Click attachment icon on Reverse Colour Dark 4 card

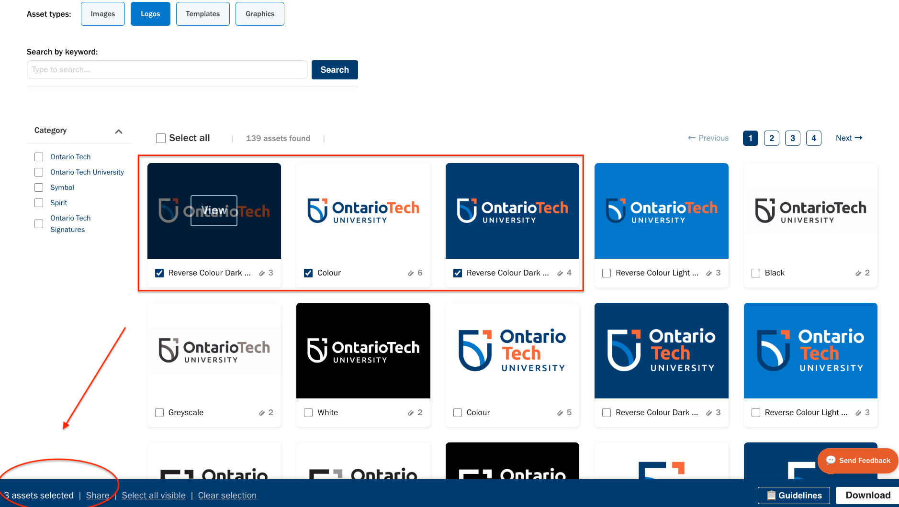coord(560,273)
